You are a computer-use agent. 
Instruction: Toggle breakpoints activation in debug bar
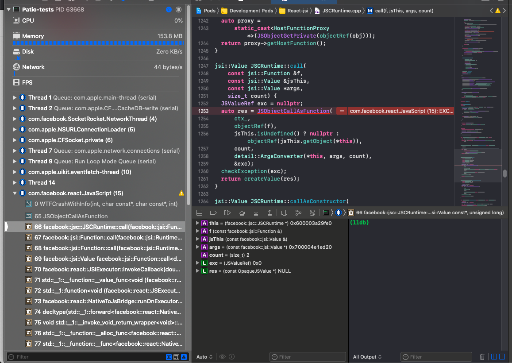(213, 212)
